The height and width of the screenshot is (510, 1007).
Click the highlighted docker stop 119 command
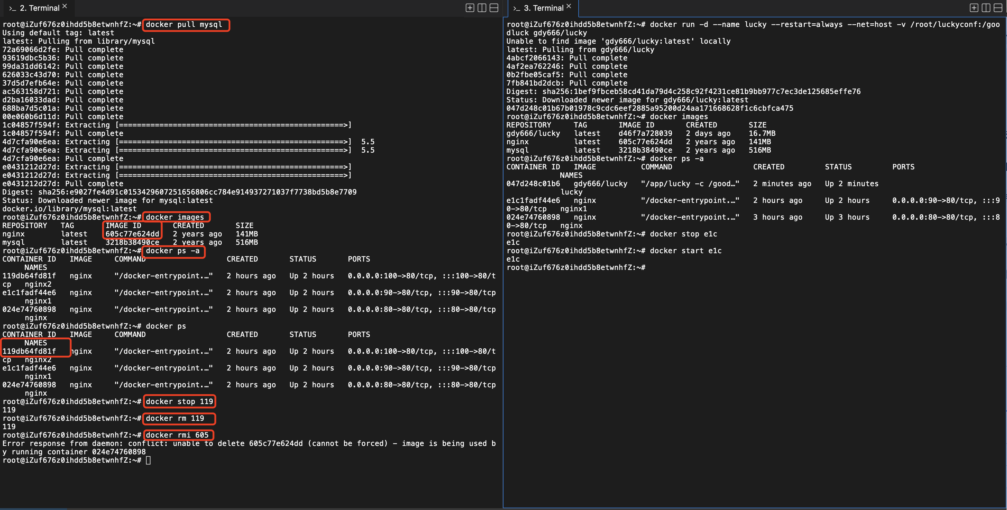(x=179, y=401)
